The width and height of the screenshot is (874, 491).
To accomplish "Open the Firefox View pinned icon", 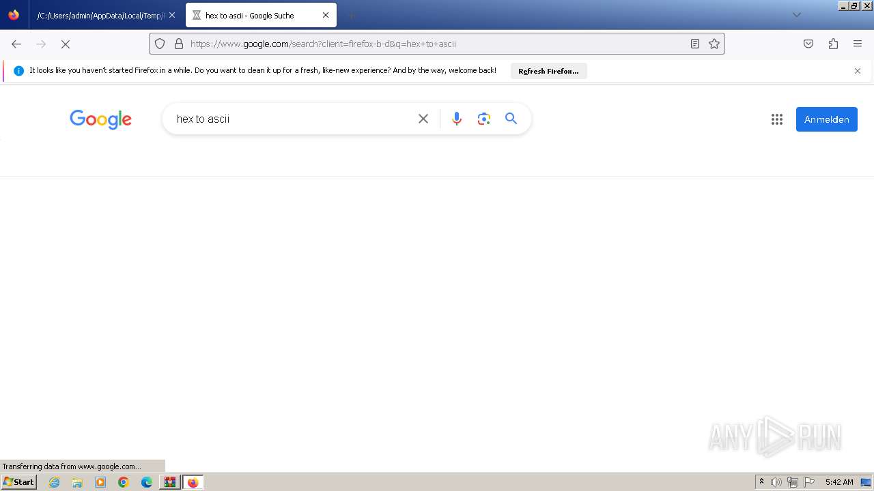I will click(14, 15).
